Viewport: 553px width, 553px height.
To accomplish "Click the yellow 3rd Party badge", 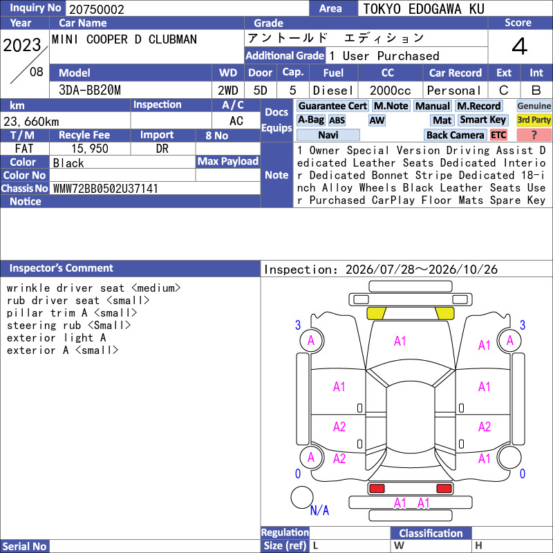I will [x=534, y=120].
